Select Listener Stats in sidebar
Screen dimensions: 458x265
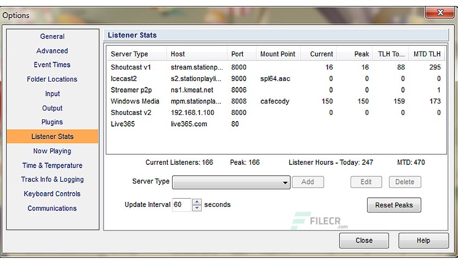(x=52, y=136)
